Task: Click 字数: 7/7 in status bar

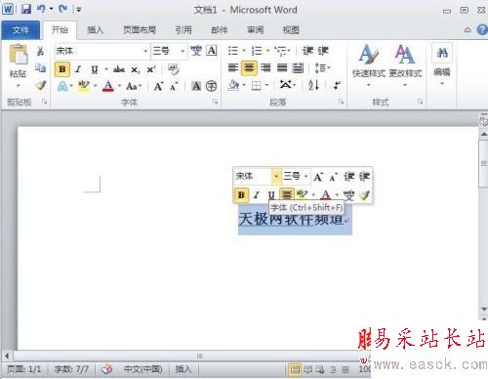Action: (x=71, y=369)
